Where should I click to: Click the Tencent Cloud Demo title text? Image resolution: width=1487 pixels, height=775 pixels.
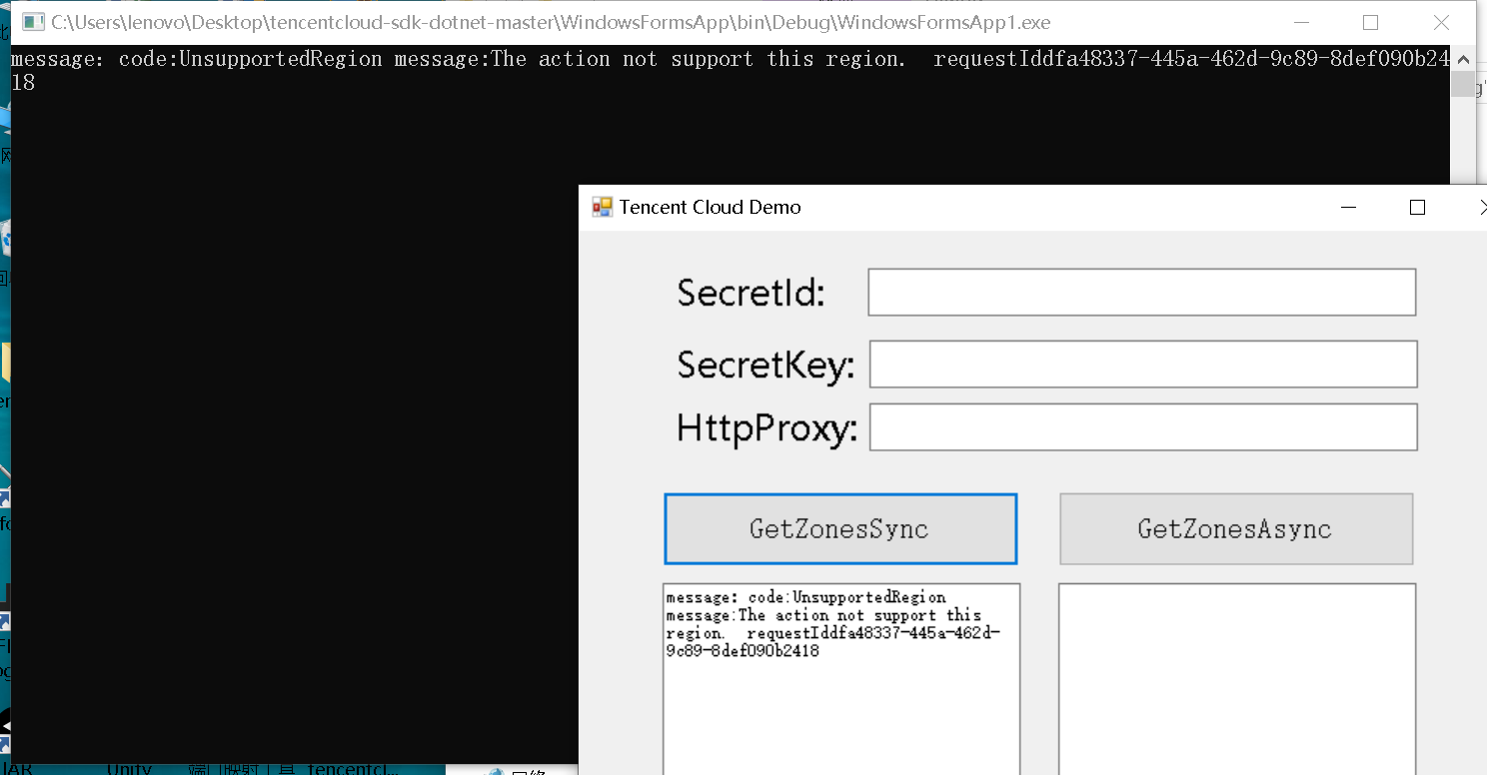point(710,207)
